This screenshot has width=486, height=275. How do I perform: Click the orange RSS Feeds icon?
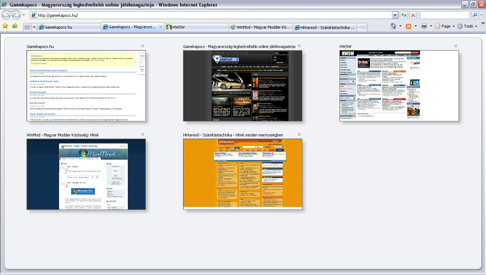click(x=408, y=26)
